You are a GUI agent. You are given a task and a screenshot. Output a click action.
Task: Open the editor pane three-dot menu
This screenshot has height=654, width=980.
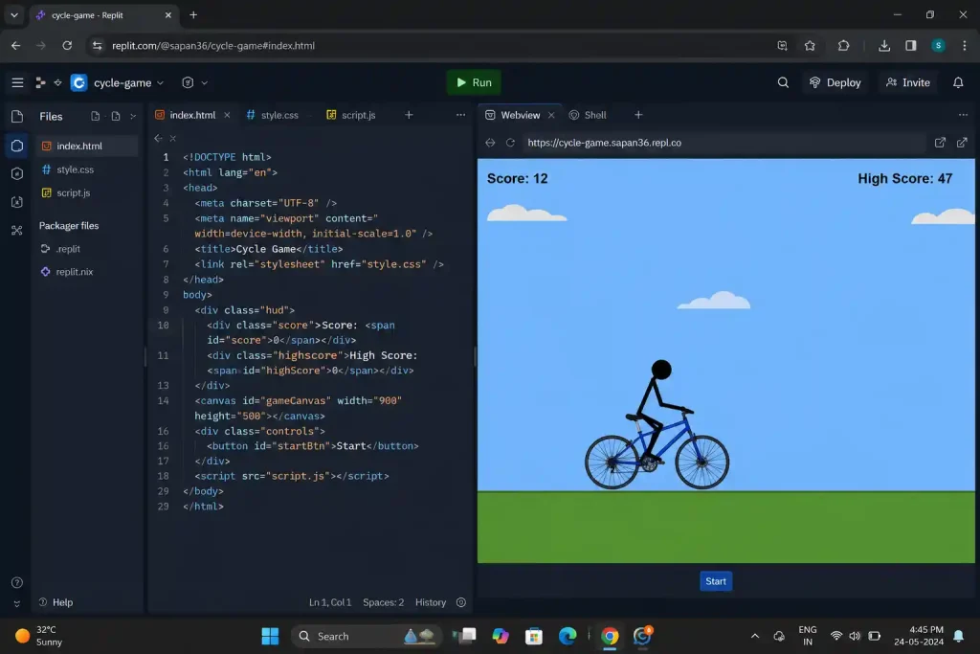pyautogui.click(x=460, y=115)
